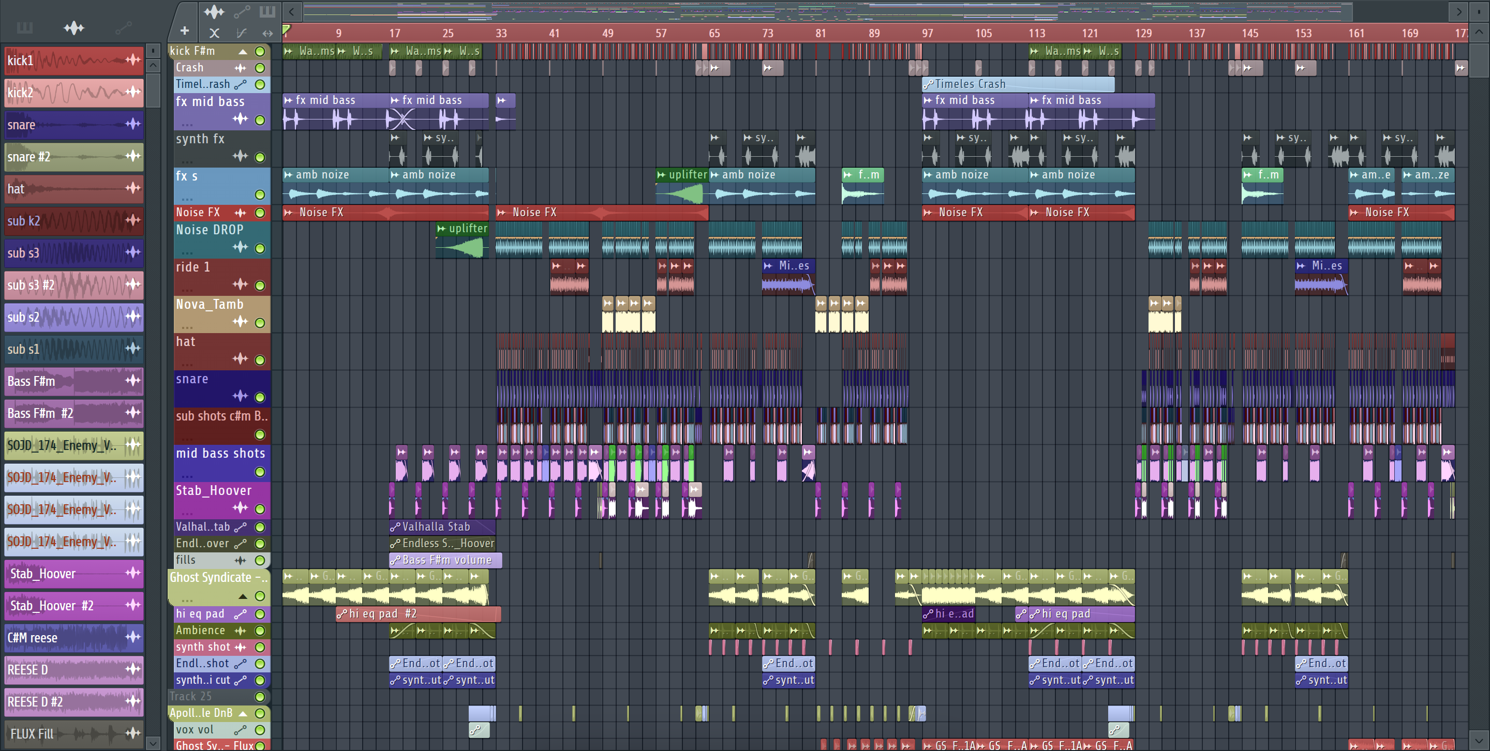Open the Noise DROP track options dots
This screenshot has height=751, width=1490.
[x=187, y=252]
